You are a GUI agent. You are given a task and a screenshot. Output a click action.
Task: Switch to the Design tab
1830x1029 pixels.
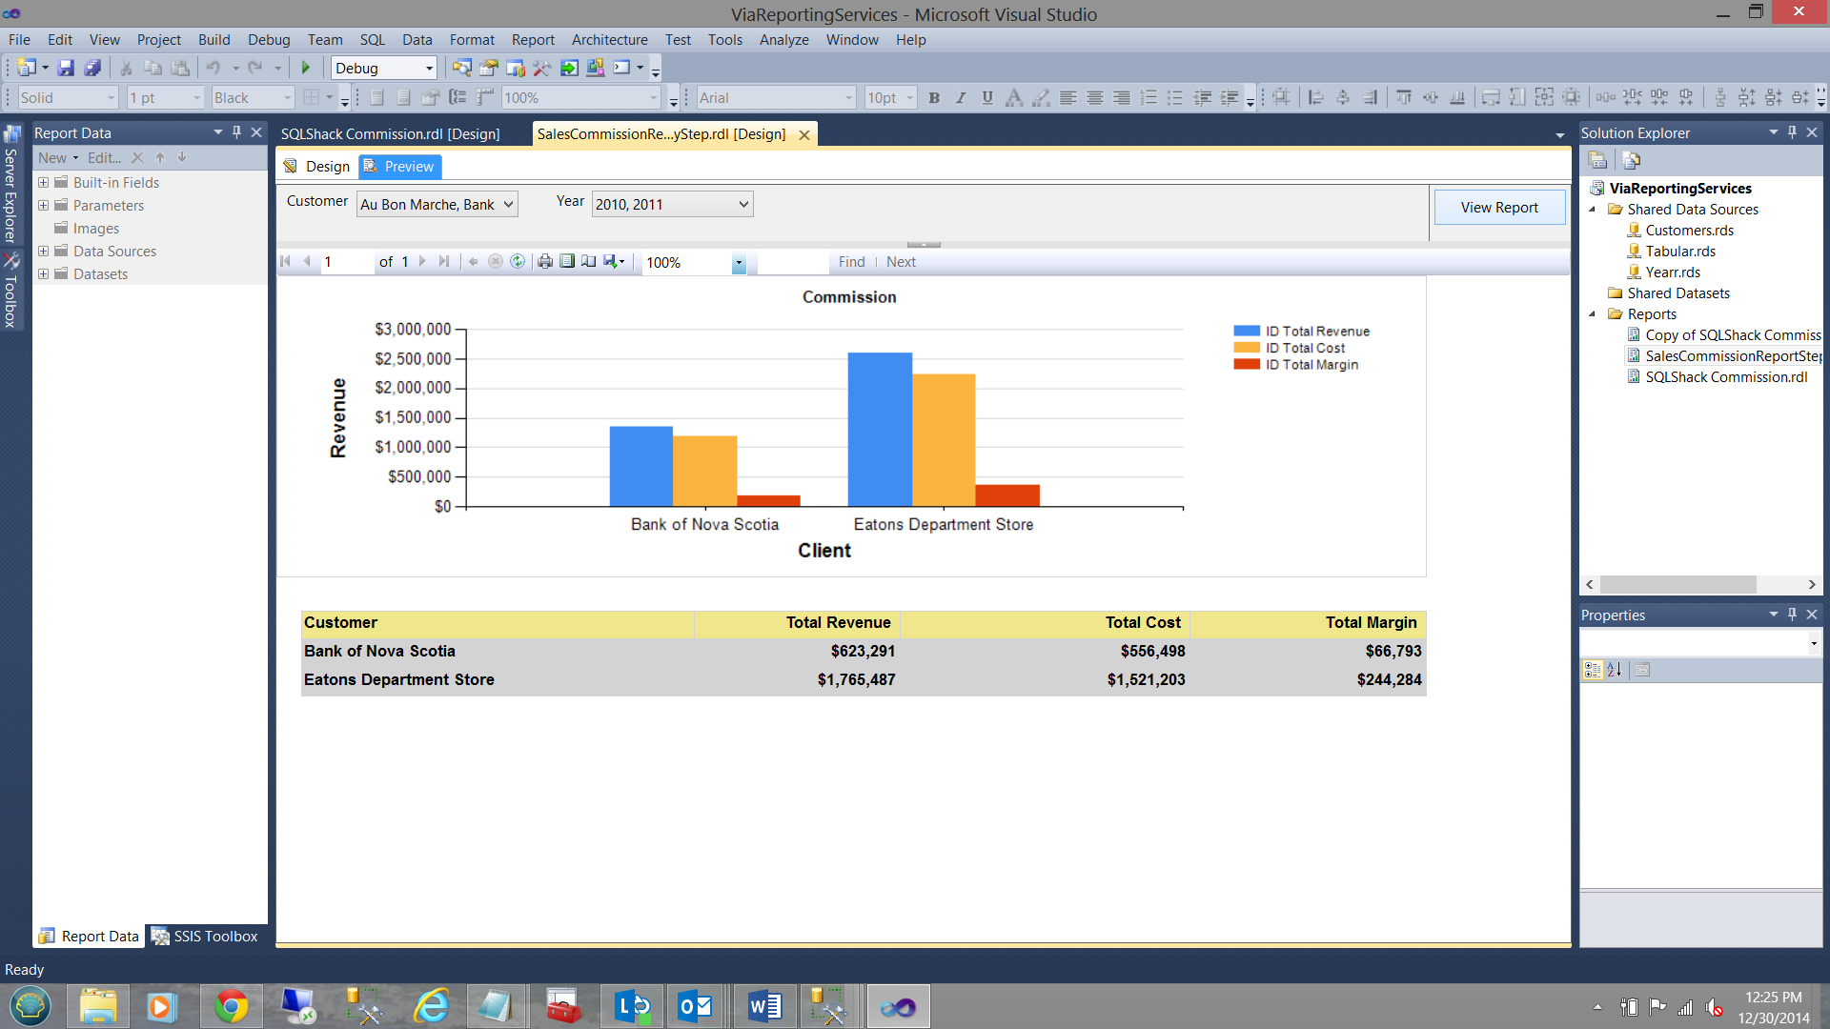317,167
